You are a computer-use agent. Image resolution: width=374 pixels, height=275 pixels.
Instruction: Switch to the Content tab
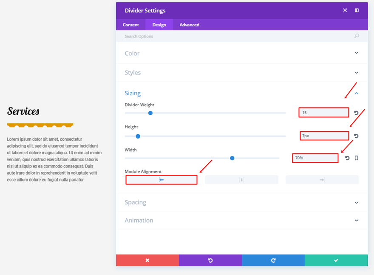(x=131, y=25)
